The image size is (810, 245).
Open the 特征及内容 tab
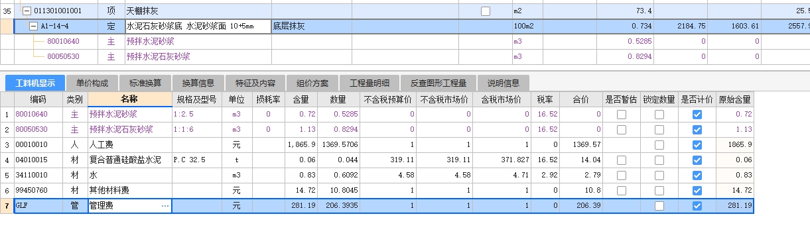255,83
